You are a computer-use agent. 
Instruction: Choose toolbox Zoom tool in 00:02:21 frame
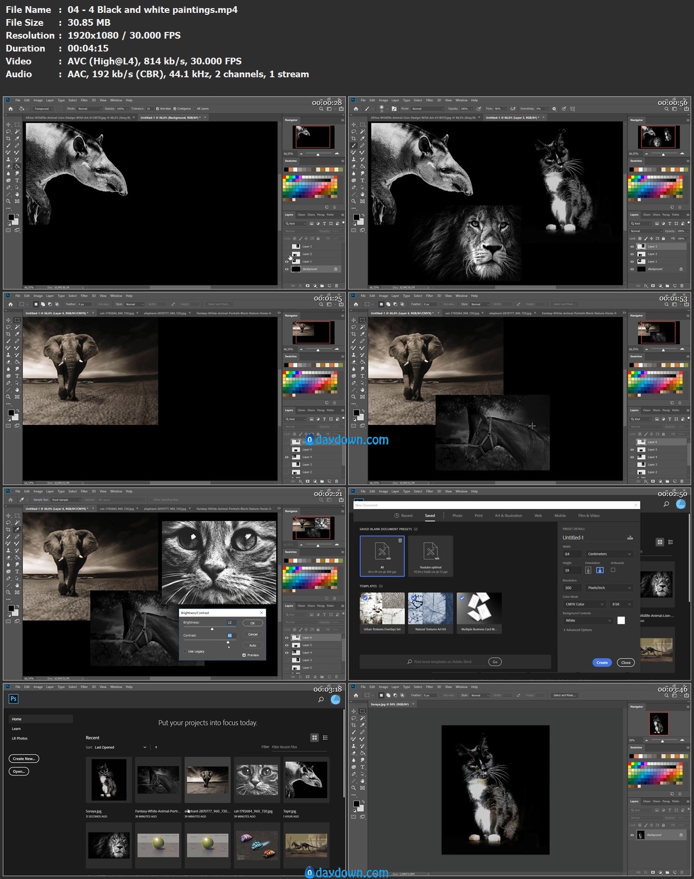(x=8, y=592)
